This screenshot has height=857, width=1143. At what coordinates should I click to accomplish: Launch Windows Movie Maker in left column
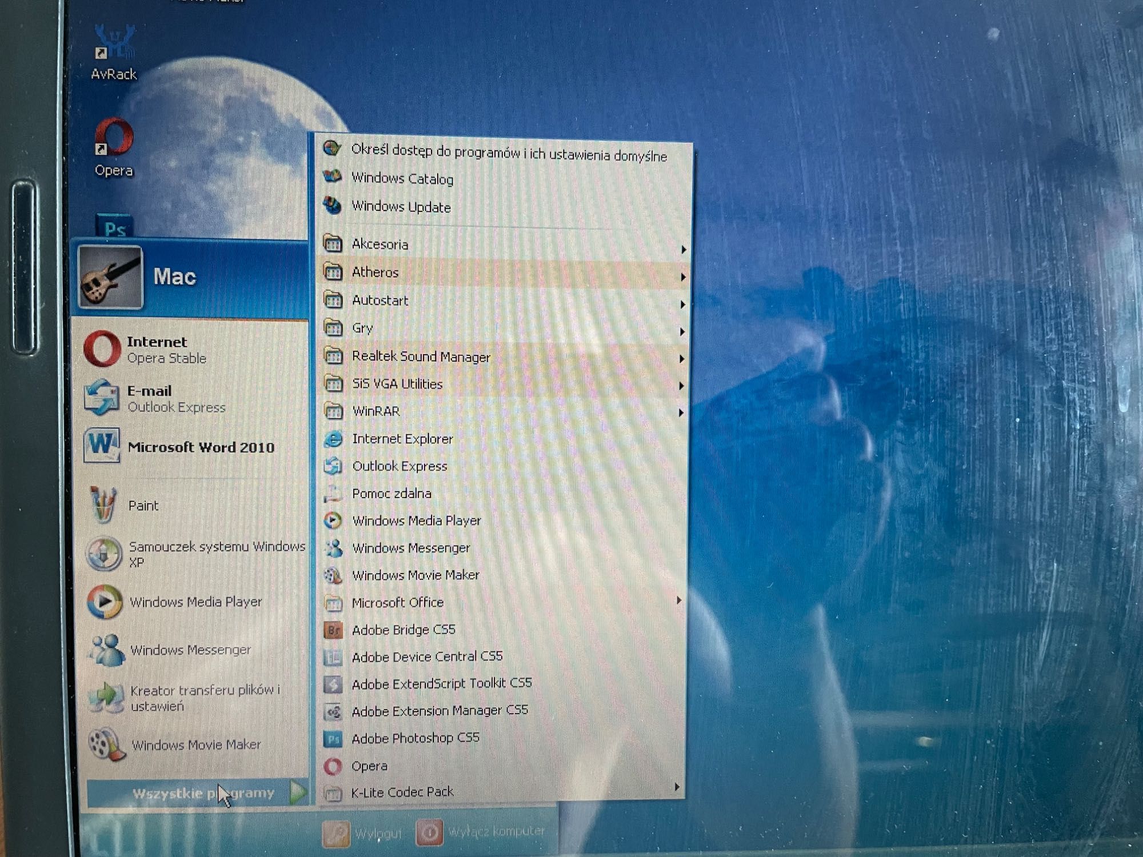pyautogui.click(x=107, y=744)
